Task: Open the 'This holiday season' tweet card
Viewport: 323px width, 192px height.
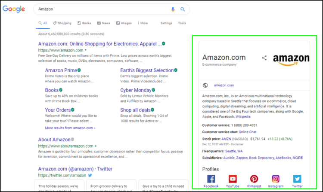Action: click(x=59, y=186)
